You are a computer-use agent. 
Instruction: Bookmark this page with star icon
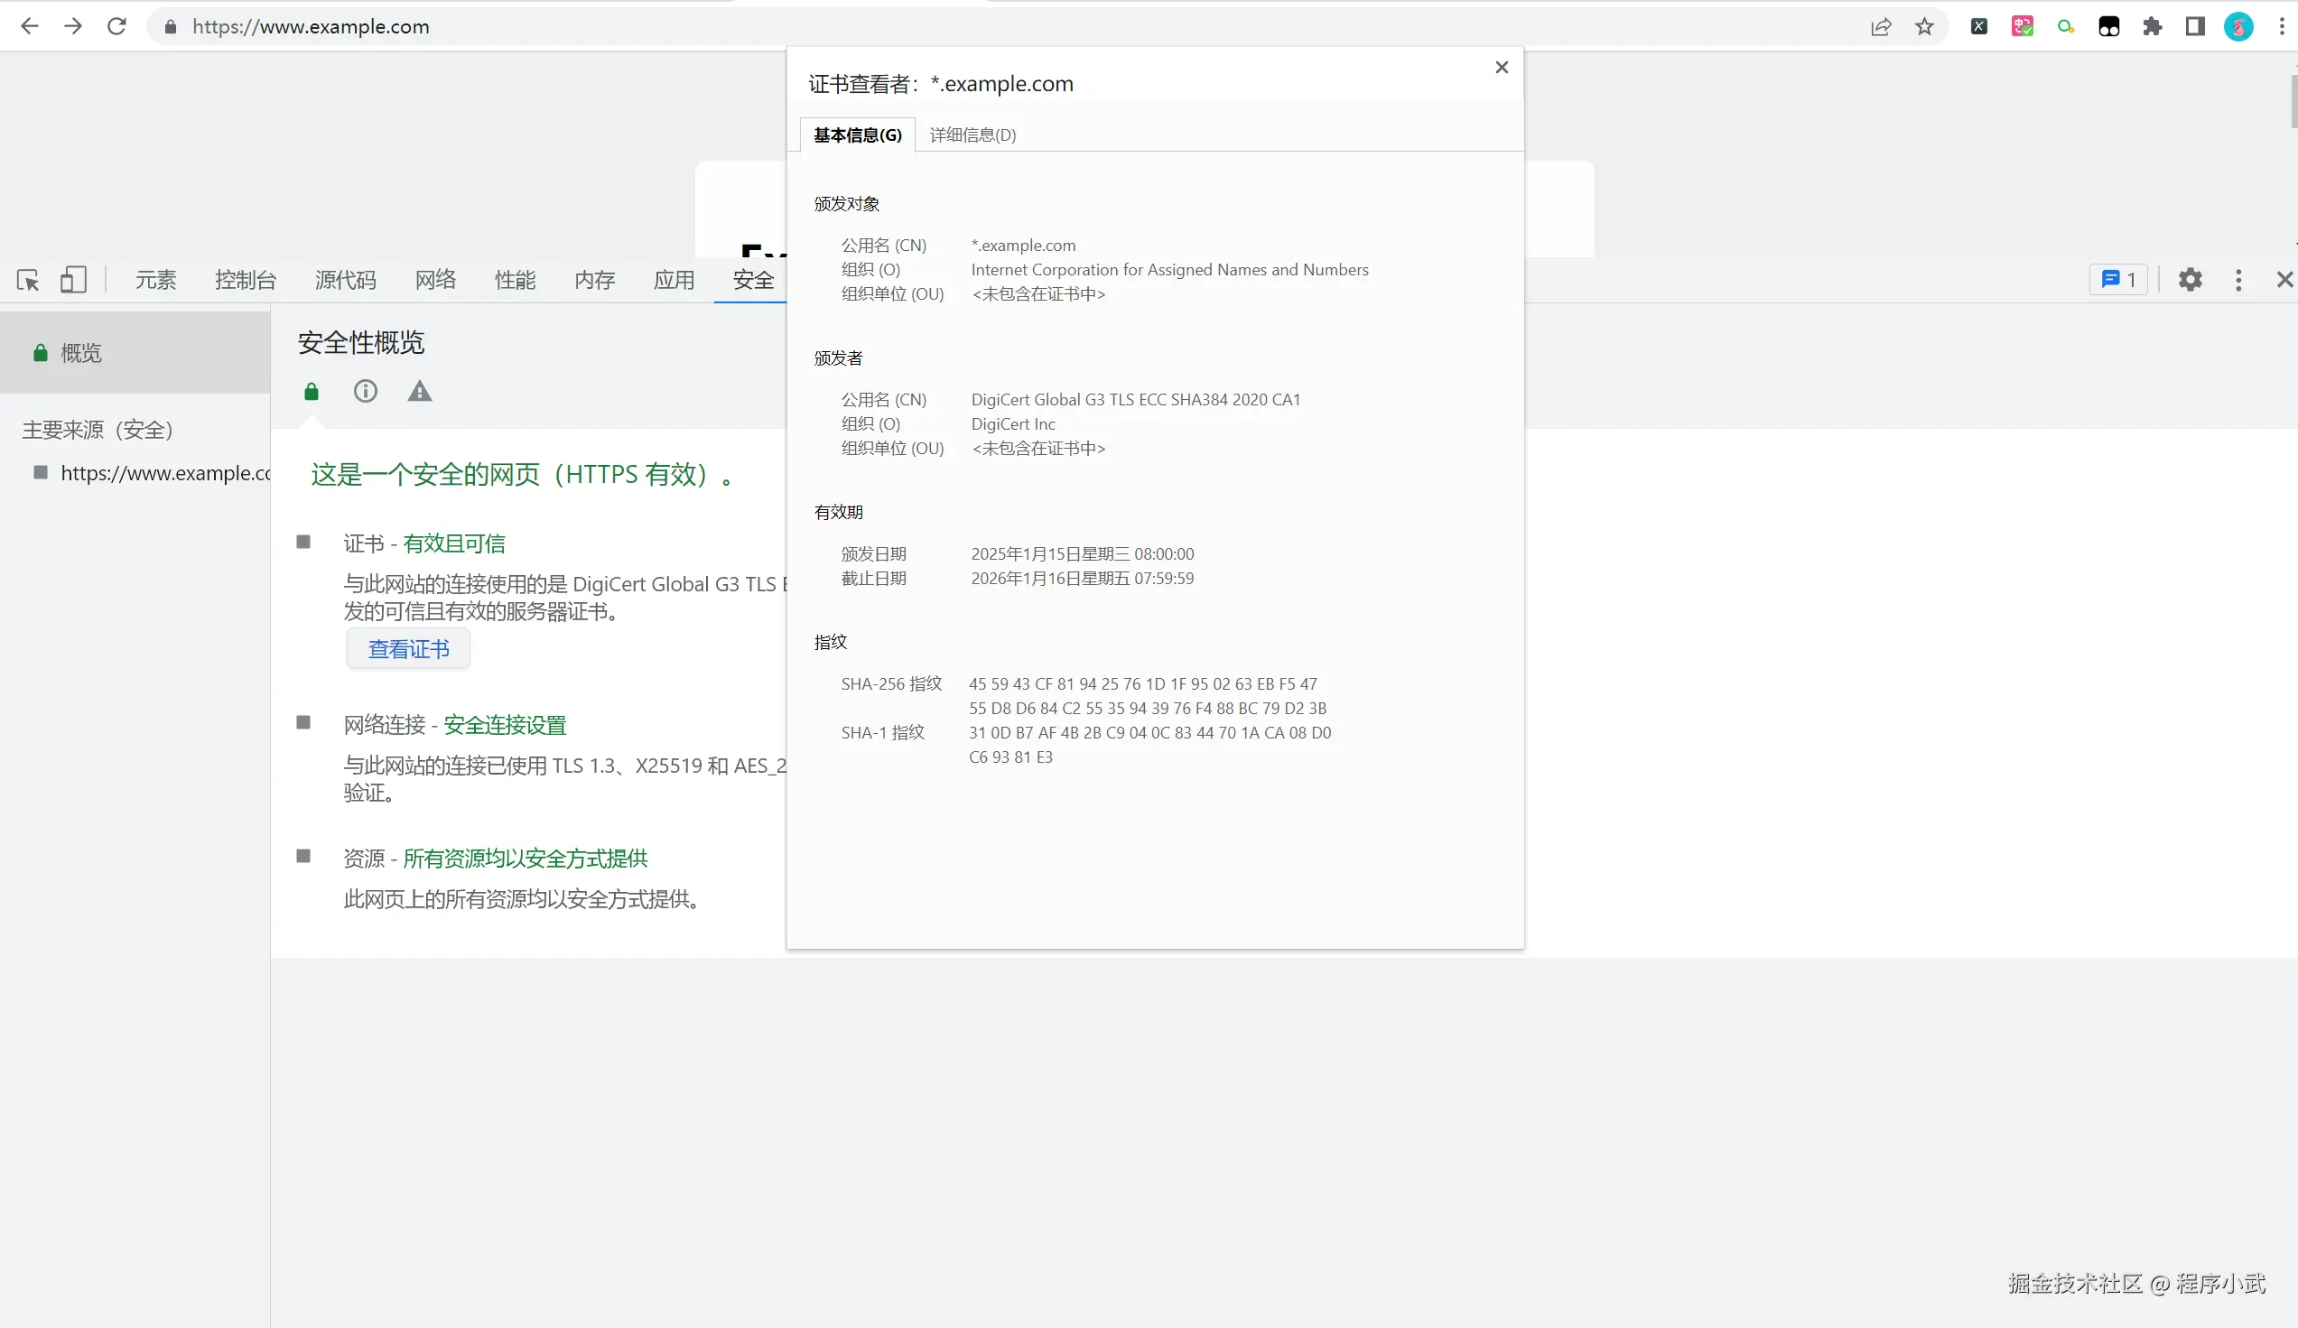pos(1924,26)
